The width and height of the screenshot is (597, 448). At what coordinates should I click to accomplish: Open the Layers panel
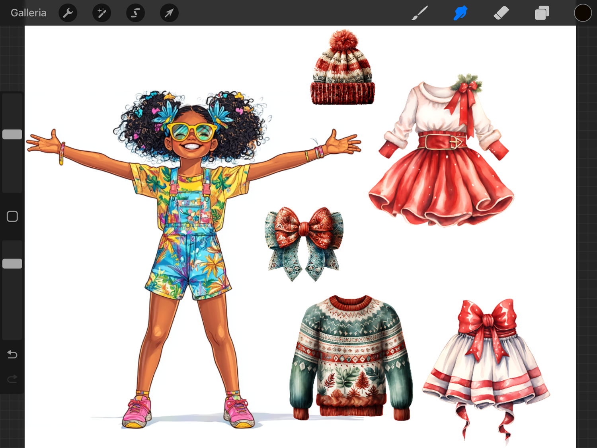542,13
